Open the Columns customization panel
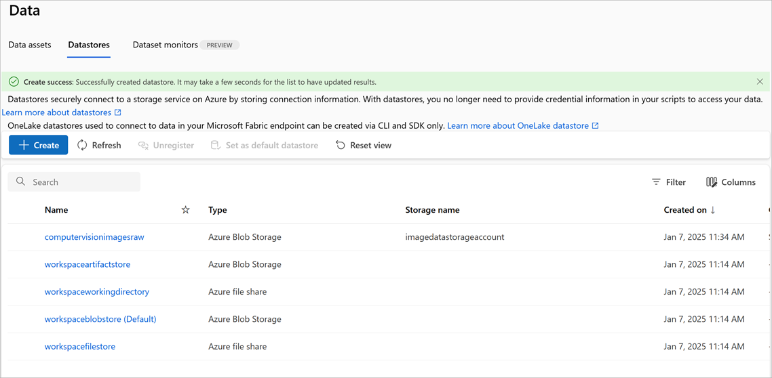772x378 pixels. pos(731,182)
